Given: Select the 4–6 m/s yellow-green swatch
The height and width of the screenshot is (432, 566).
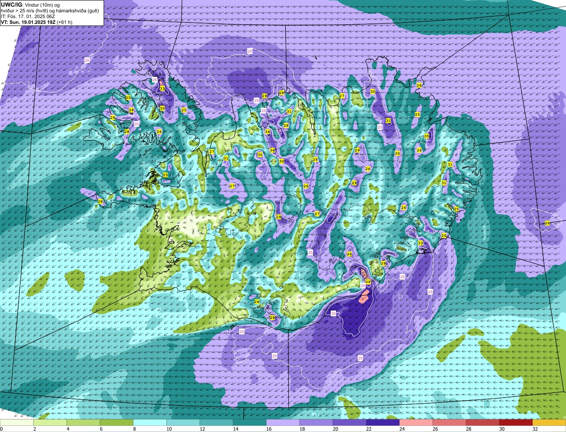Looking at the screenshot, I should click(83, 423).
